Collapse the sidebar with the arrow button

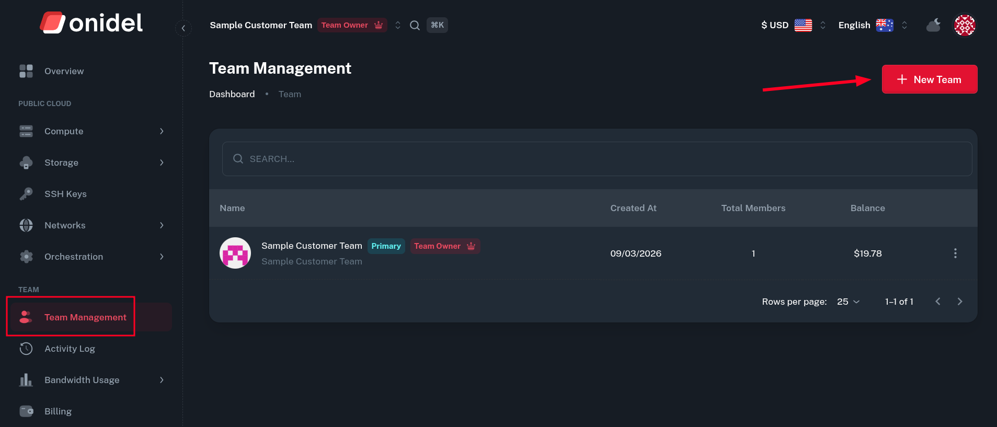pos(183,28)
